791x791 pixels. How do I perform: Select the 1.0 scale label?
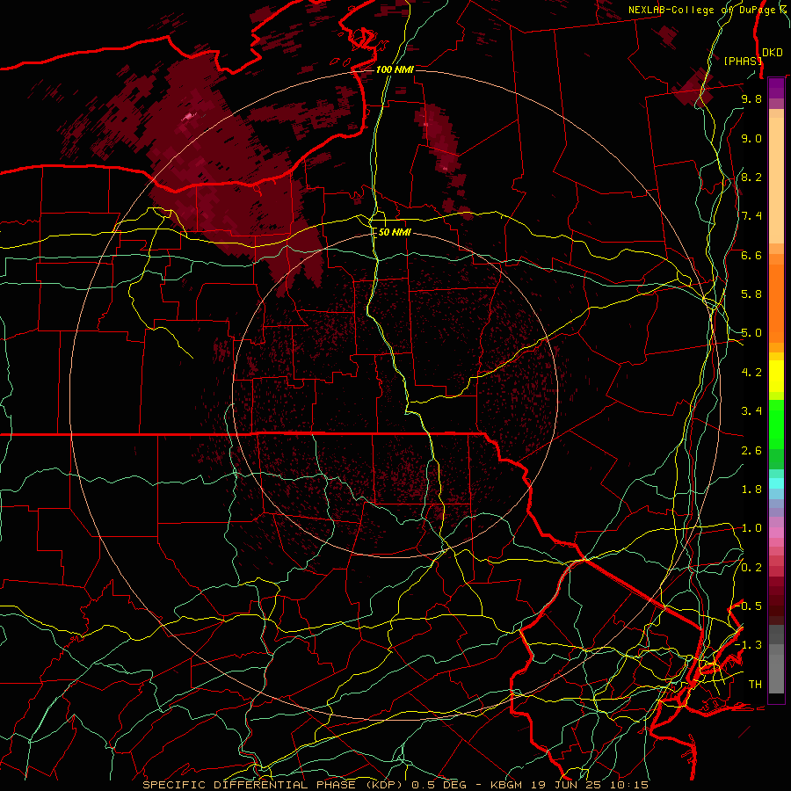pos(751,528)
